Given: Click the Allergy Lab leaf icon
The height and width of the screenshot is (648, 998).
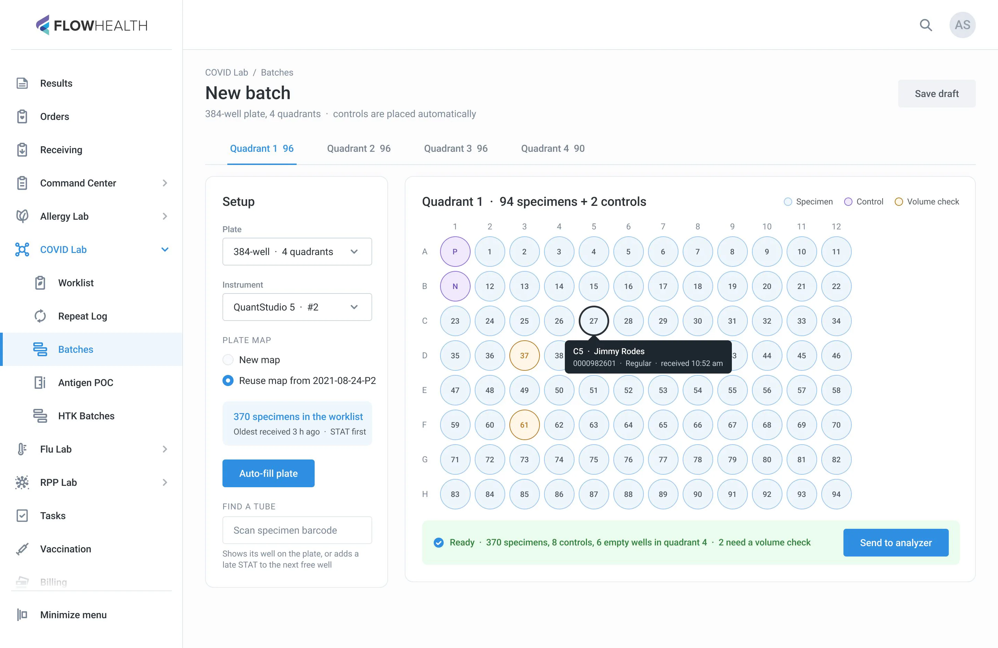Looking at the screenshot, I should click(x=22, y=216).
